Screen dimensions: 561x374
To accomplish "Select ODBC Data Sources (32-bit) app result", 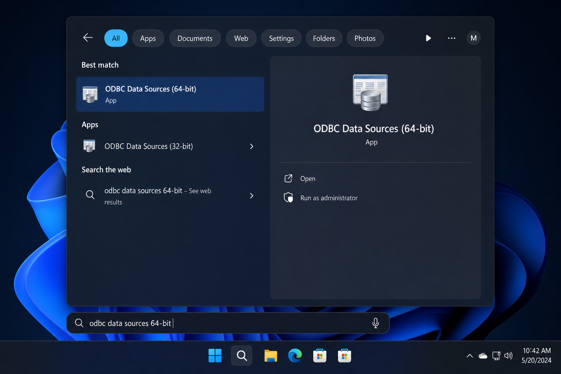I will [x=170, y=146].
